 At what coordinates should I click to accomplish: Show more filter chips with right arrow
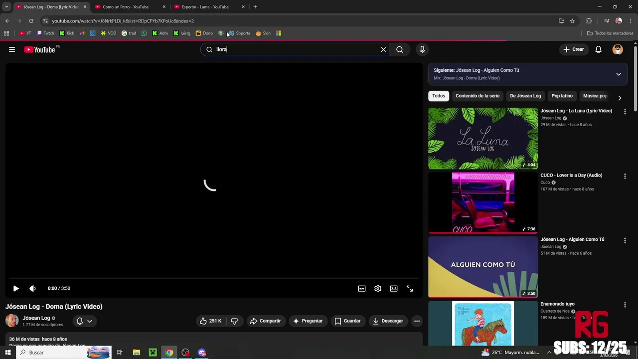coord(620,98)
